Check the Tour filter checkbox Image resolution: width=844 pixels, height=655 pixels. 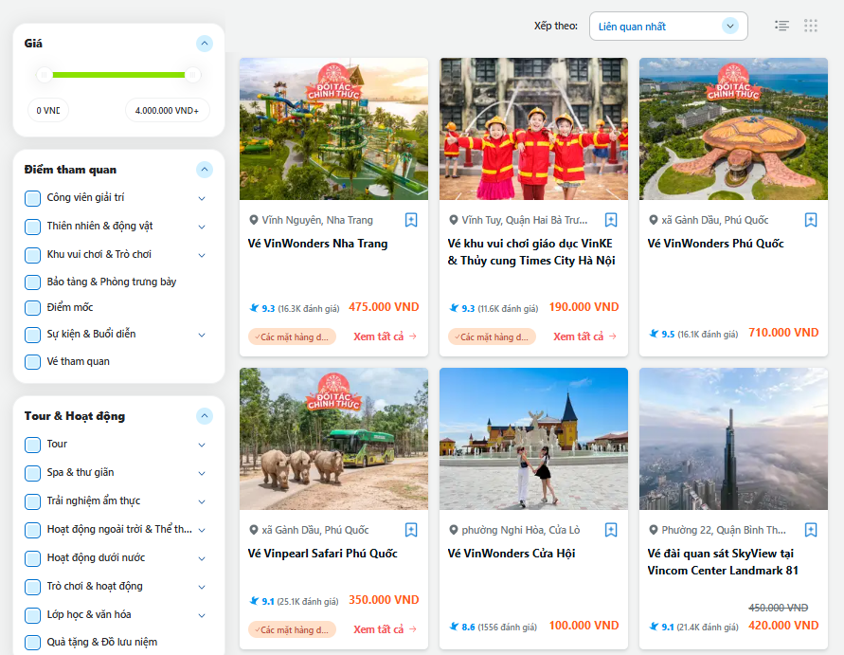click(x=32, y=445)
